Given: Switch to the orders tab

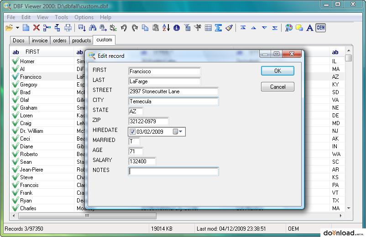Looking at the screenshot, I should (60, 40).
